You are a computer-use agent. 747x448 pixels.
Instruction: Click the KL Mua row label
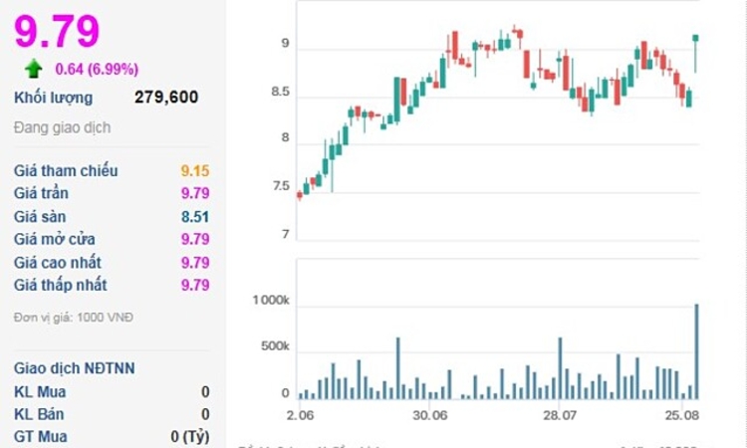[39, 391]
